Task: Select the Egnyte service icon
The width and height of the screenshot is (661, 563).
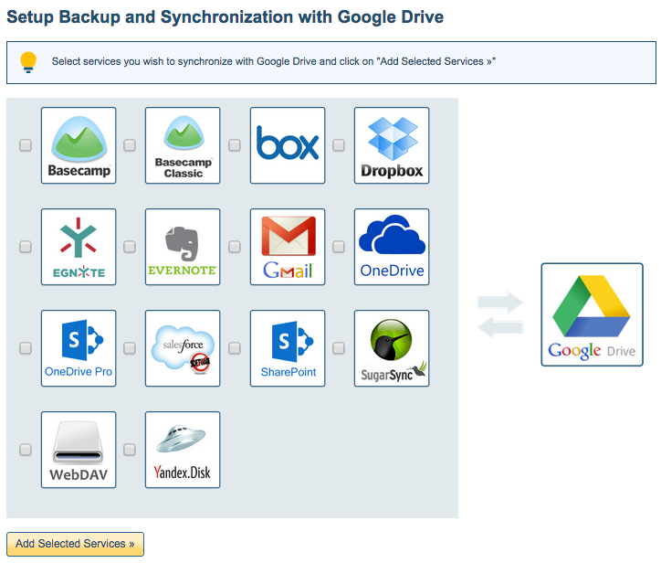Action: [x=79, y=247]
